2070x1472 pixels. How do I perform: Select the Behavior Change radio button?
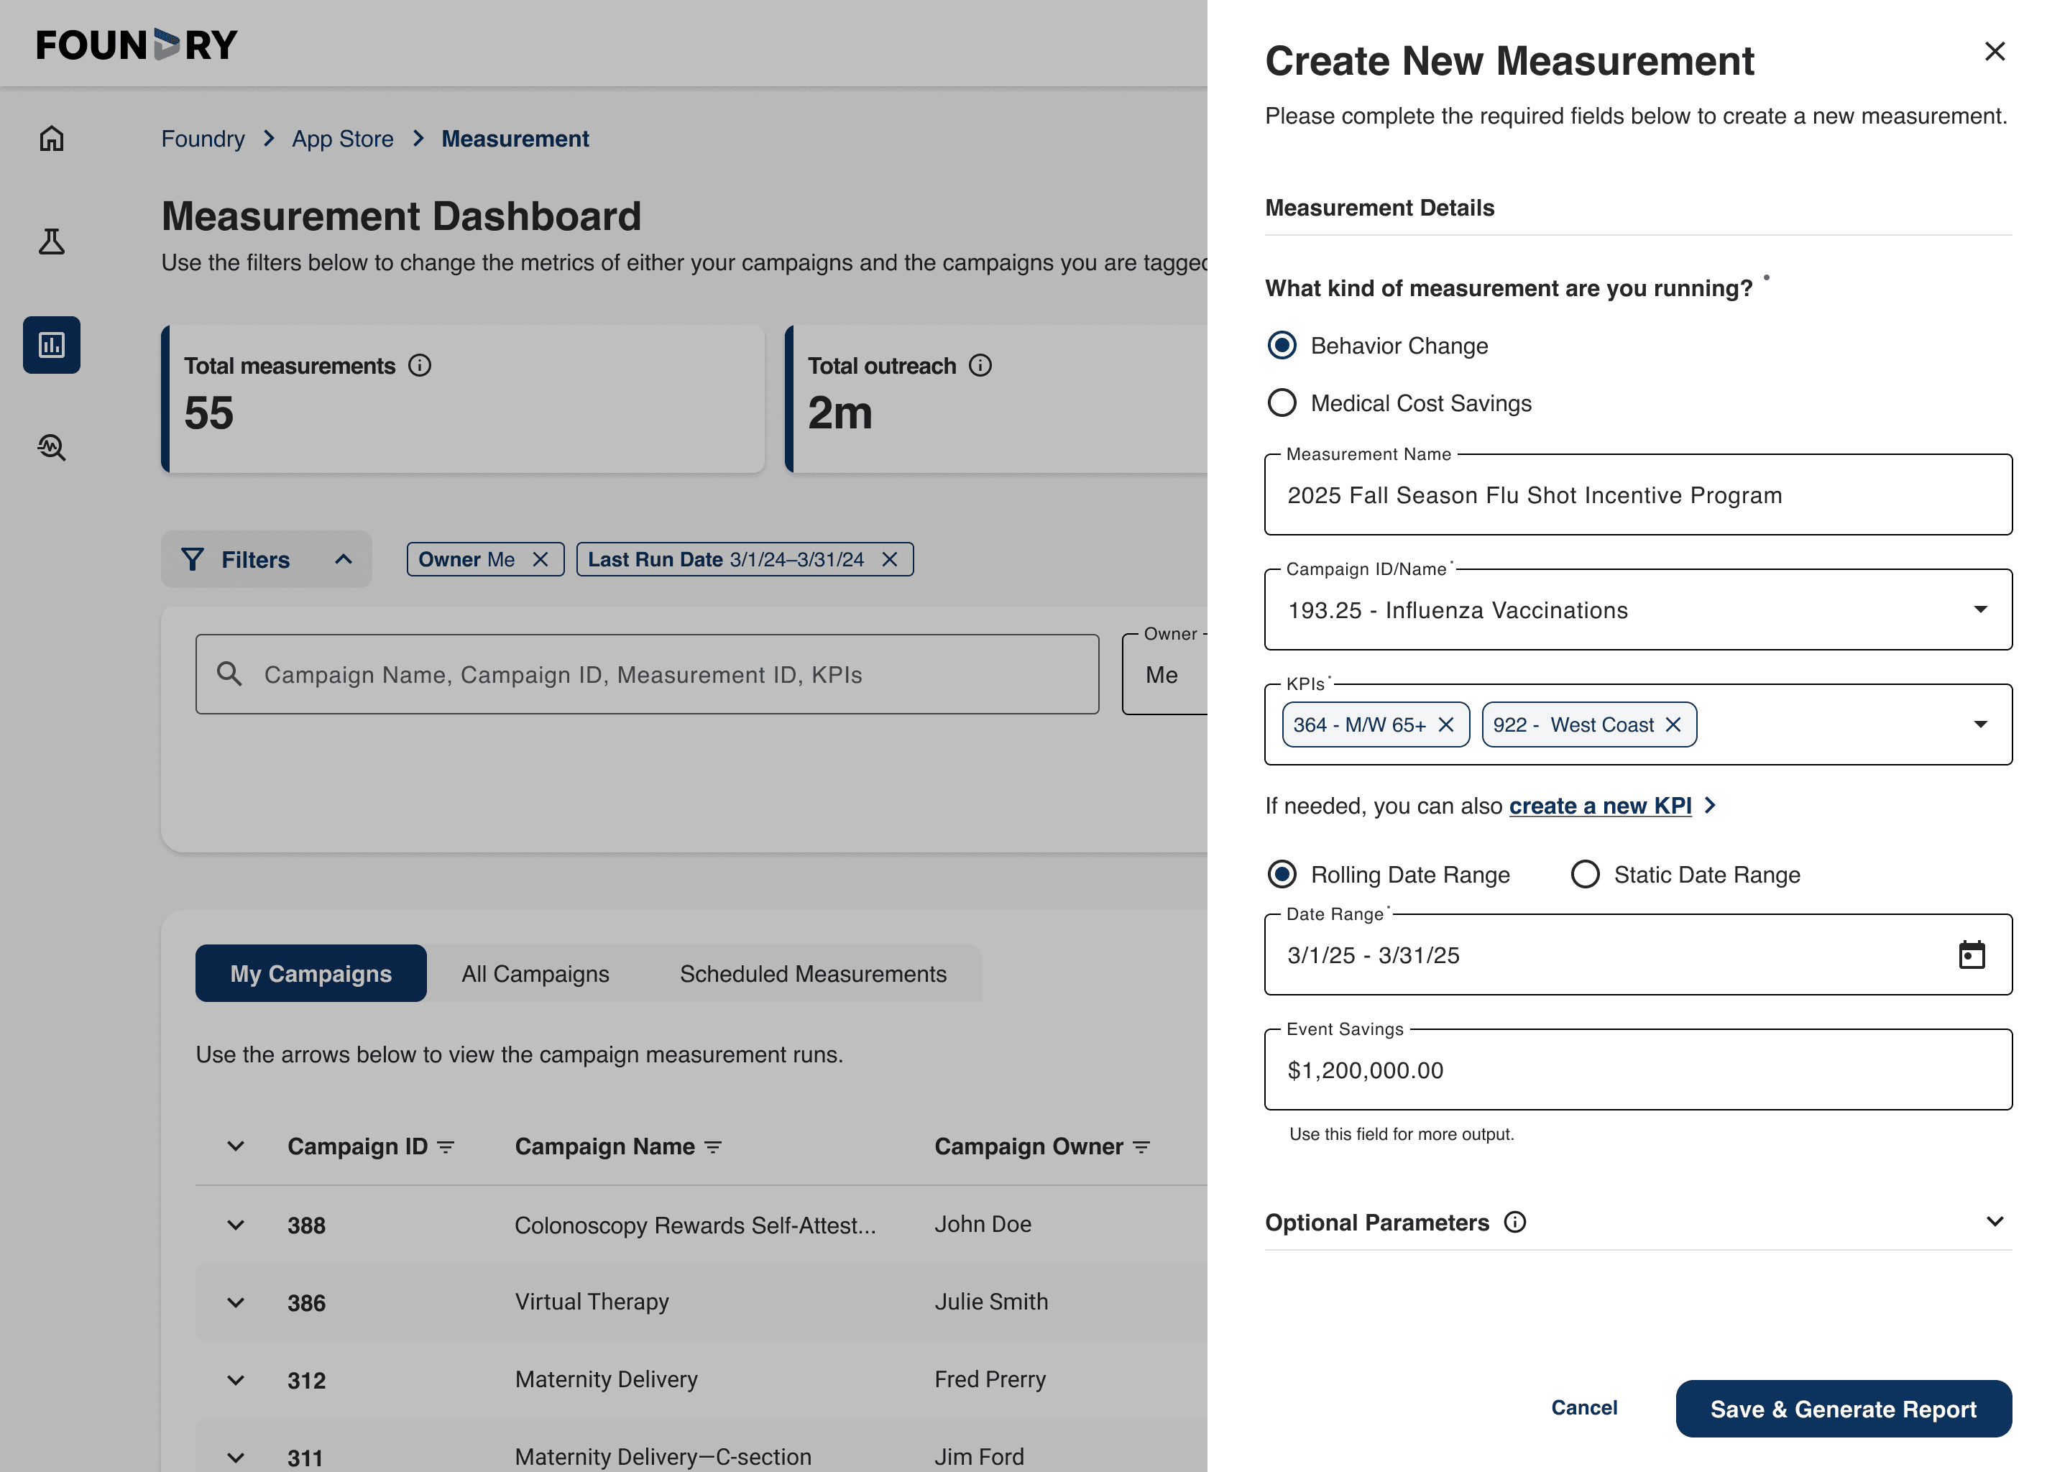point(1282,345)
